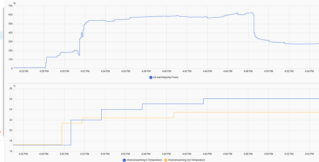Click the 700 label on the power axis
This screenshot has height=162, width=319.
point(10,6)
